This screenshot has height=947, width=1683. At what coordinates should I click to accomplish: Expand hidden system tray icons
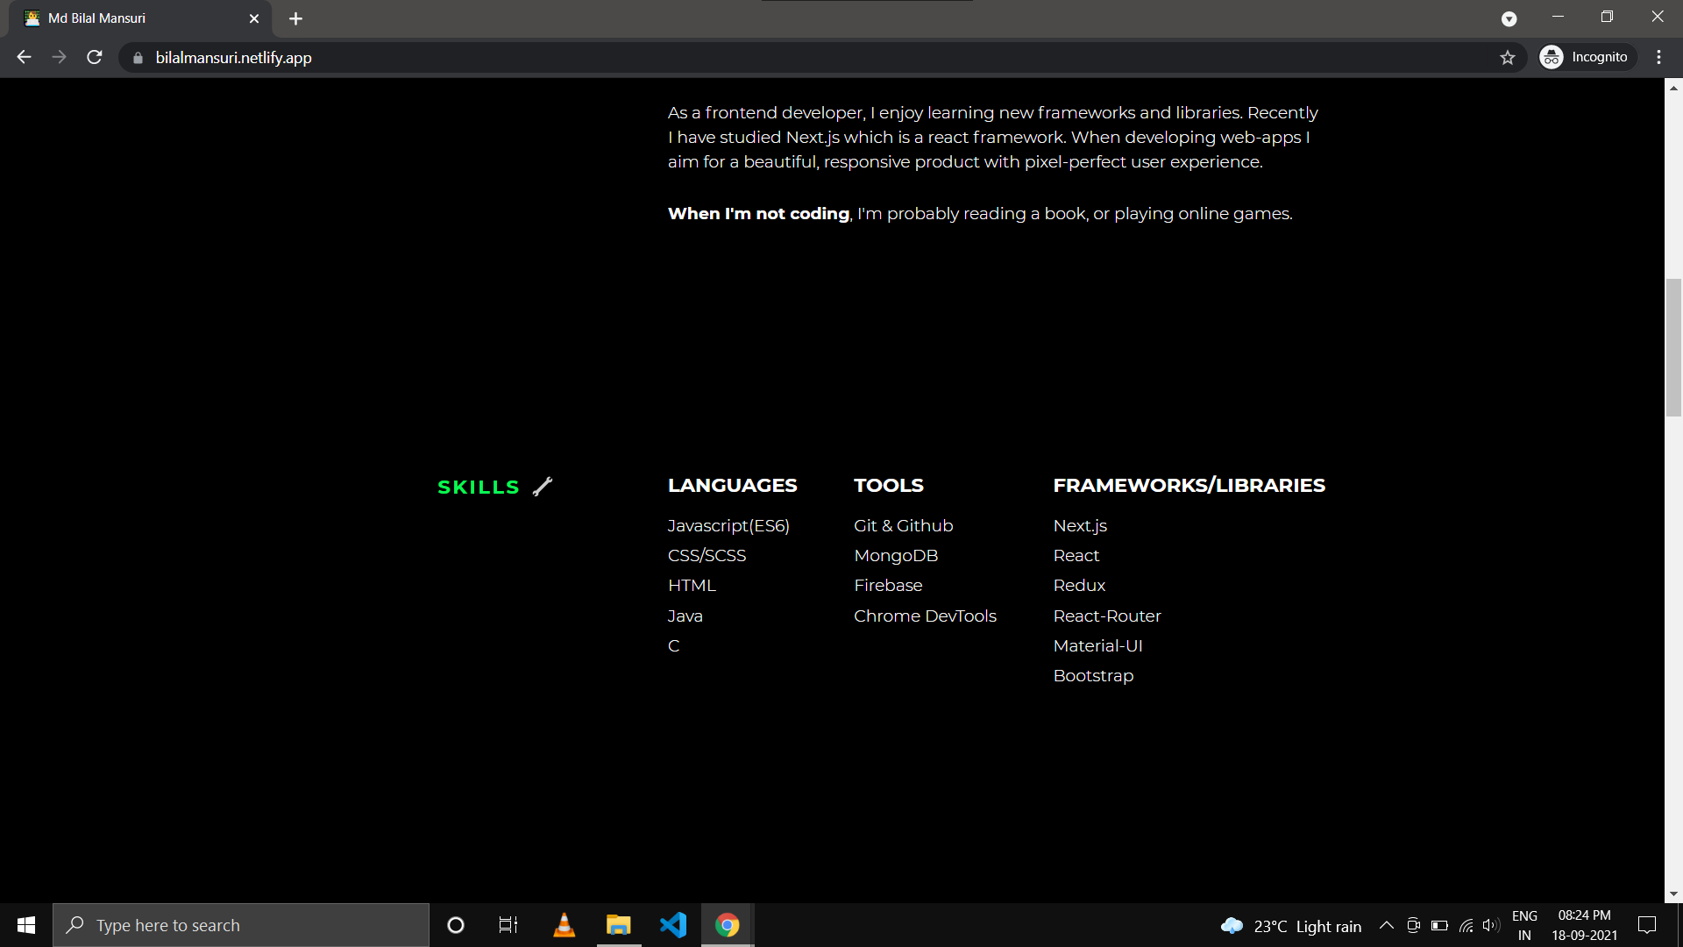1386,925
